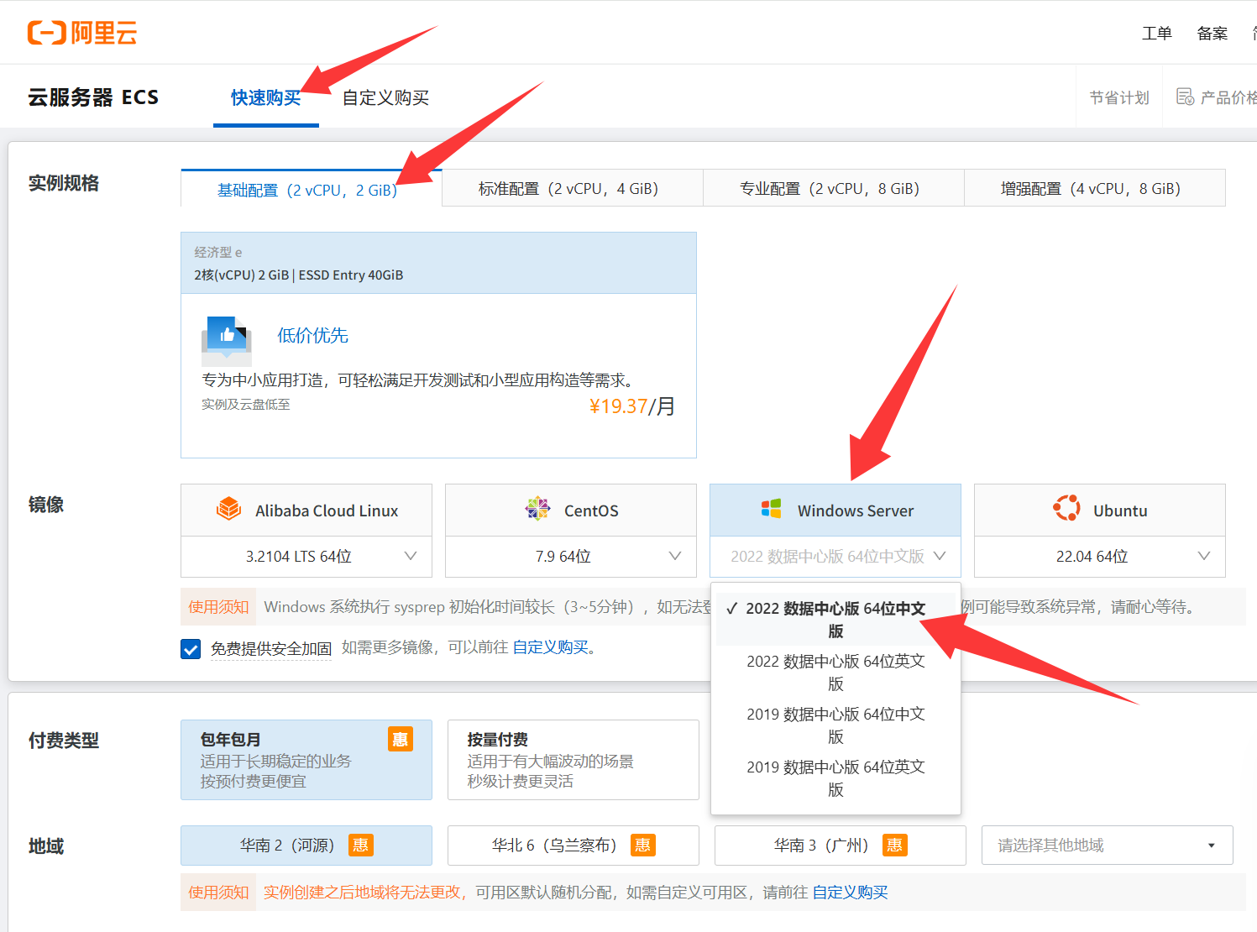Toggle the 免费提供安全加固 checkbox
The image size is (1257, 932).
tap(191, 649)
